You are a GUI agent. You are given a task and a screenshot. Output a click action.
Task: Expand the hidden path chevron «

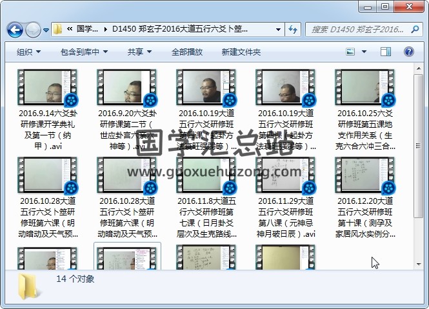[x=70, y=29]
